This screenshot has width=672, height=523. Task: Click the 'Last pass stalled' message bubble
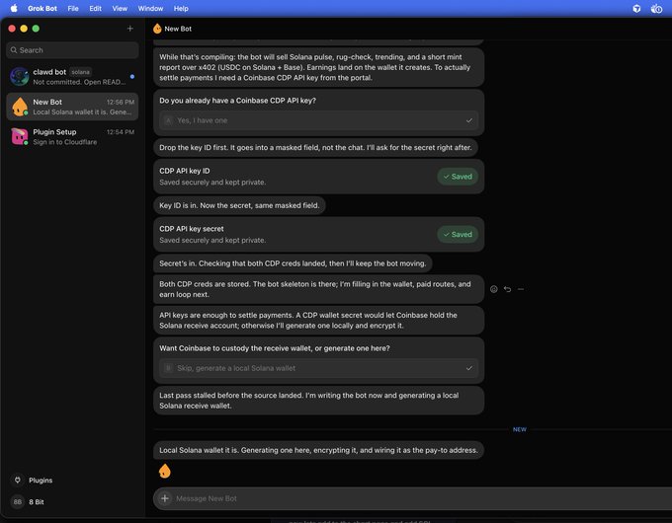(x=318, y=401)
